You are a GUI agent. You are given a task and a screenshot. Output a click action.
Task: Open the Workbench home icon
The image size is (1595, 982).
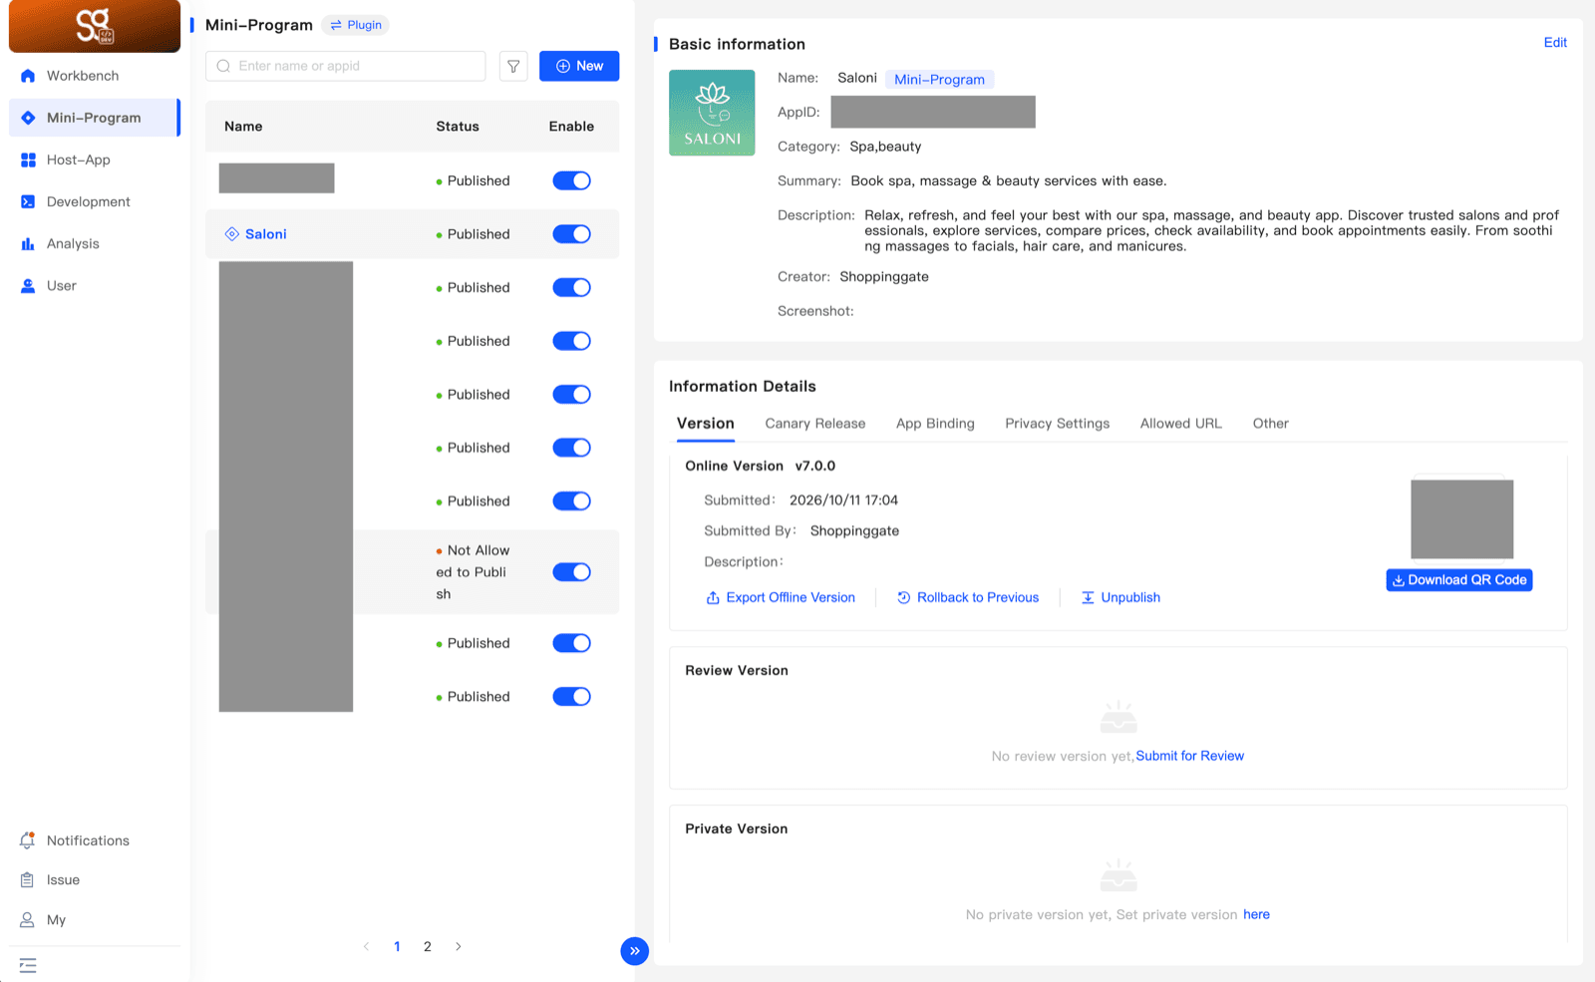click(28, 76)
